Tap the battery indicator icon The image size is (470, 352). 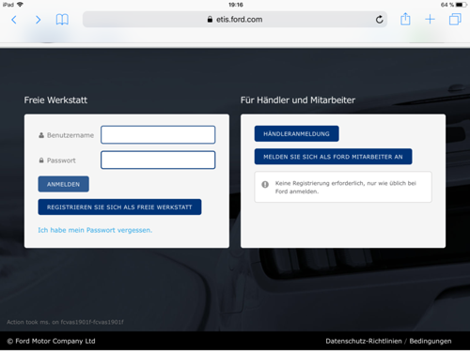coord(462,5)
